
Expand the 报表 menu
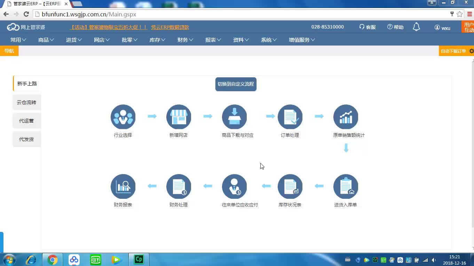click(213, 40)
